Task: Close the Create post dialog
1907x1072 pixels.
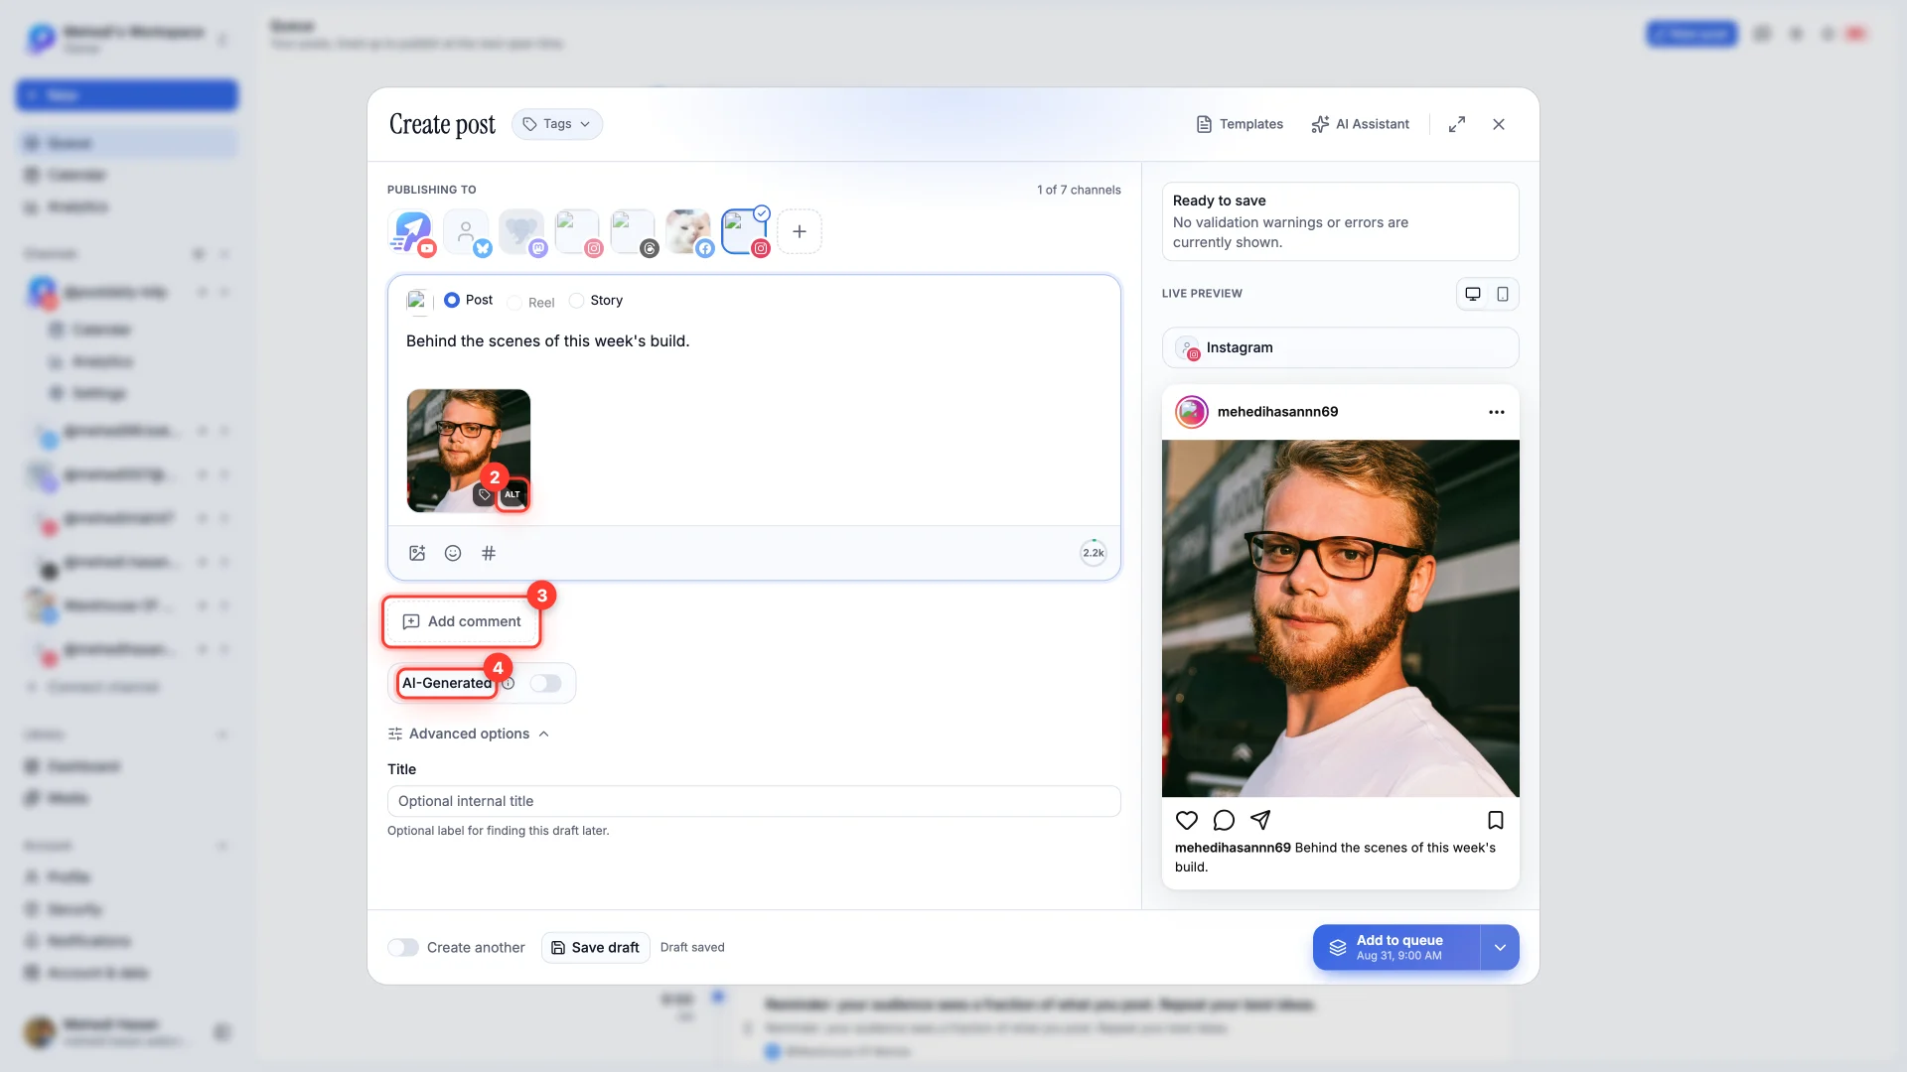Action: click(x=1499, y=124)
